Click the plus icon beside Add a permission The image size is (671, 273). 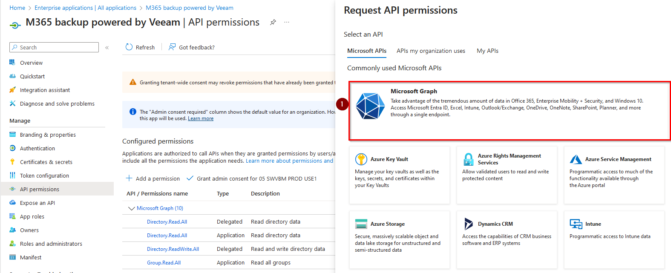point(129,178)
